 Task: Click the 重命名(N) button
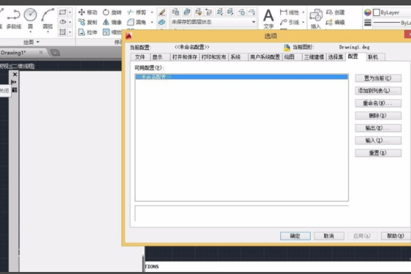[x=378, y=103]
